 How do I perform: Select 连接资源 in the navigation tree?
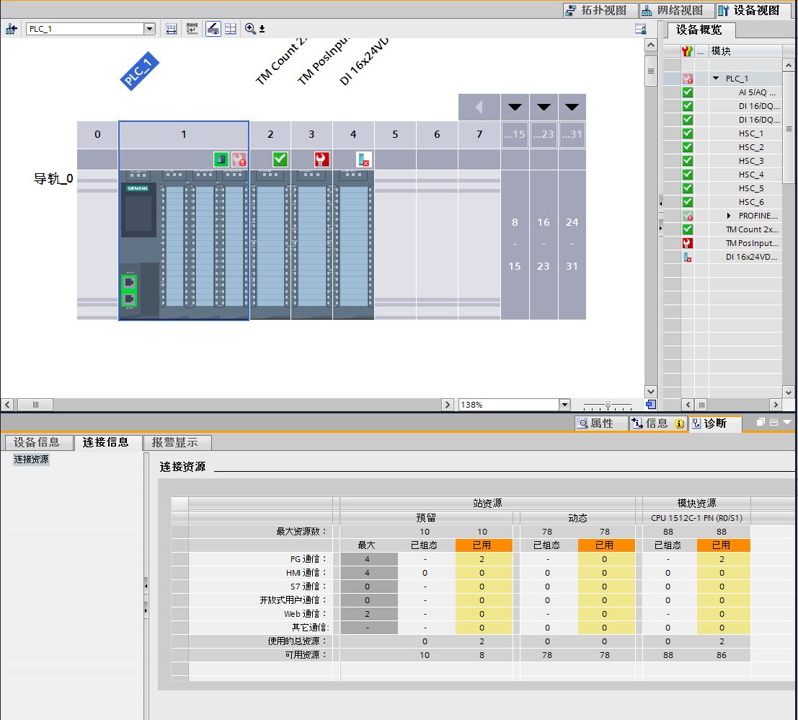[31, 460]
